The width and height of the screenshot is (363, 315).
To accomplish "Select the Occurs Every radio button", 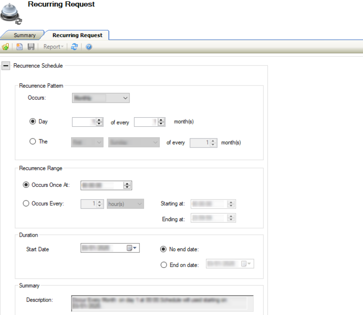I will (x=26, y=204).
